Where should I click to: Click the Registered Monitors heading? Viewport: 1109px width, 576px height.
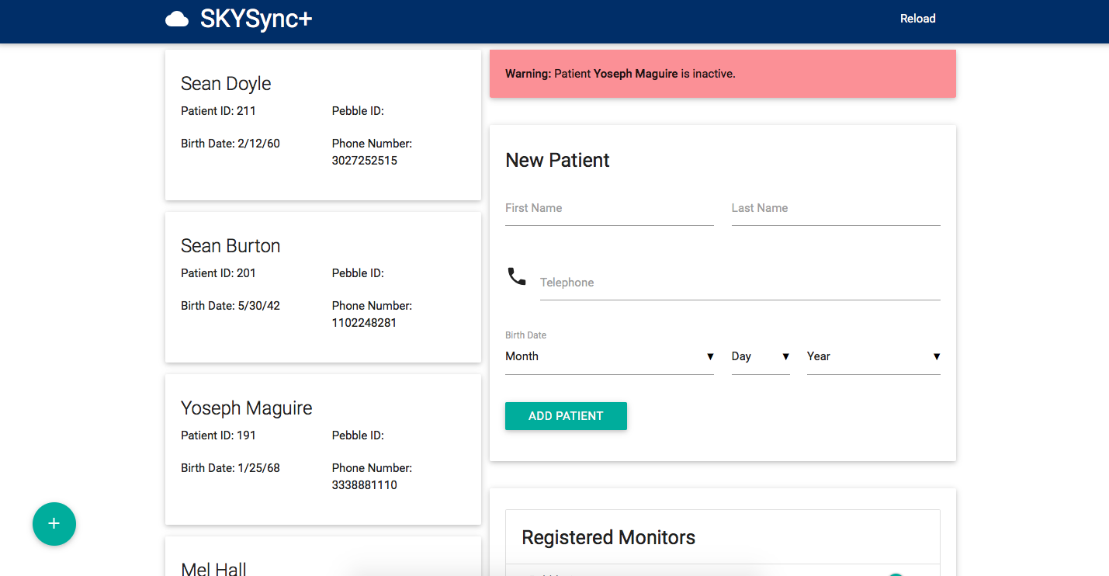pos(608,537)
